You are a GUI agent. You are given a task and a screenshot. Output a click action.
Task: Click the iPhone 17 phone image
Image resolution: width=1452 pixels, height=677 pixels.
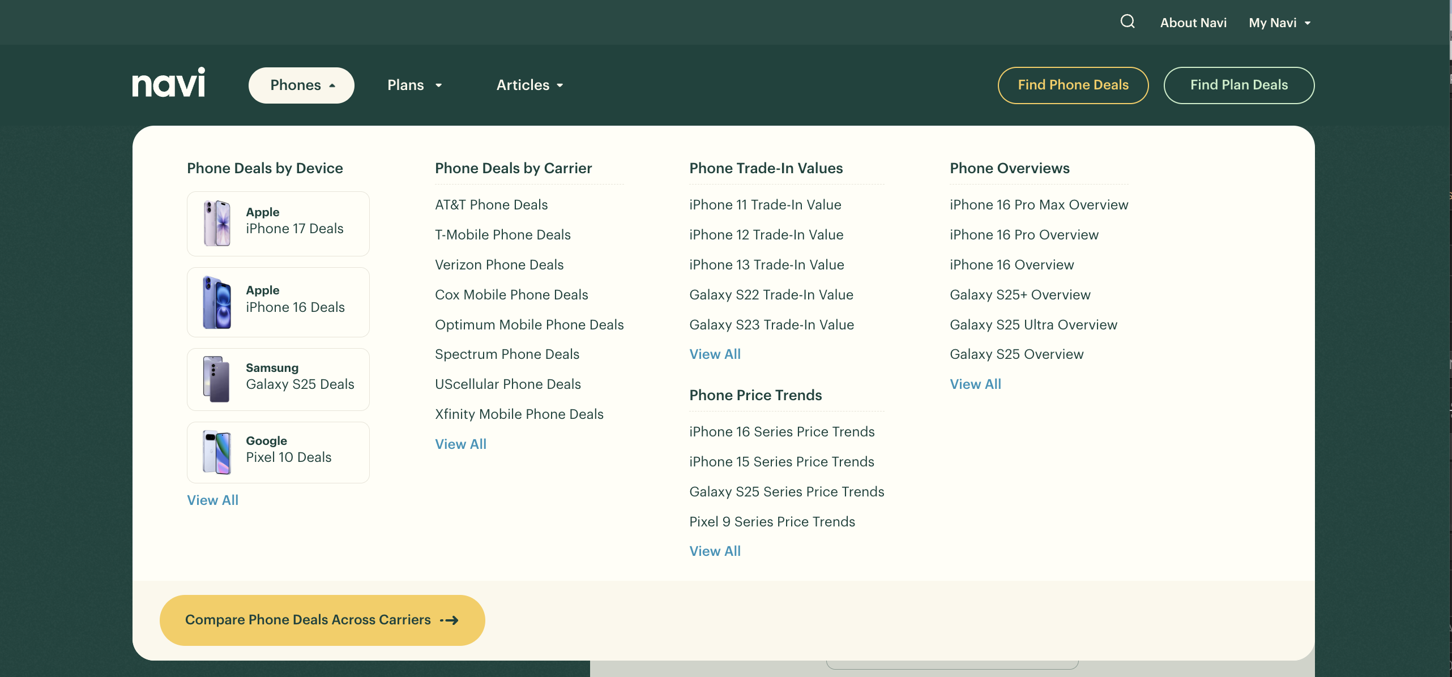[217, 223]
